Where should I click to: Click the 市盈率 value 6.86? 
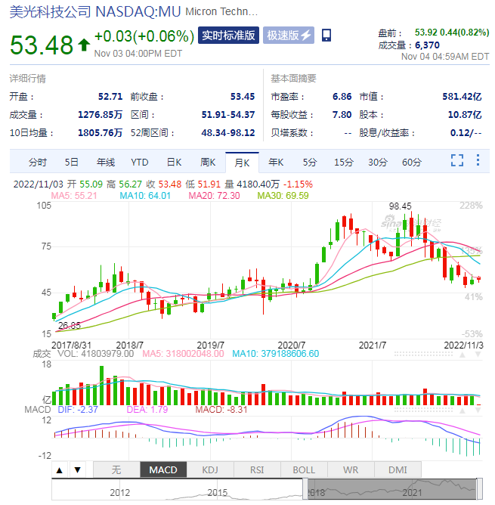(x=342, y=97)
